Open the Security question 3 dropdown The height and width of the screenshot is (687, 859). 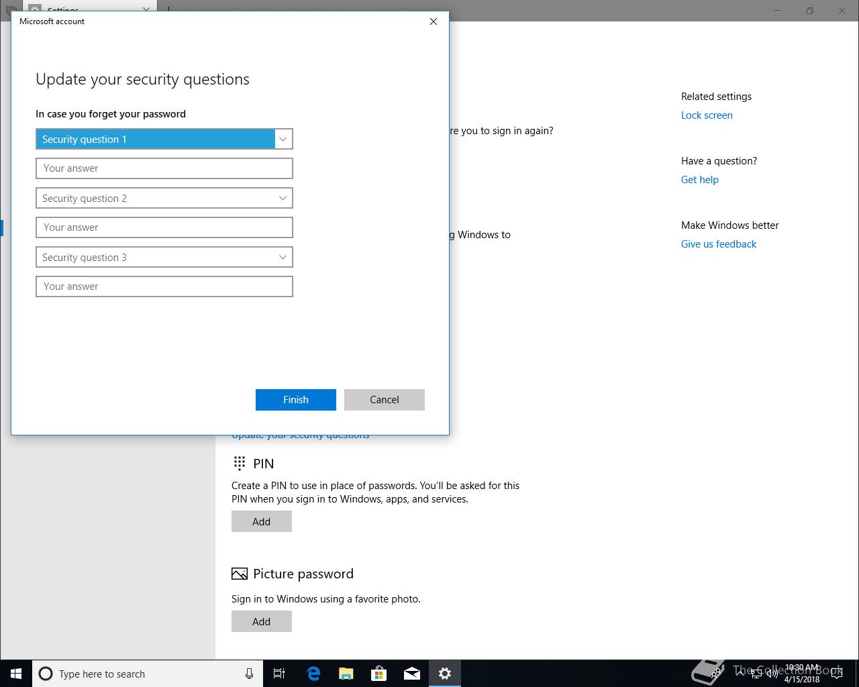(164, 257)
